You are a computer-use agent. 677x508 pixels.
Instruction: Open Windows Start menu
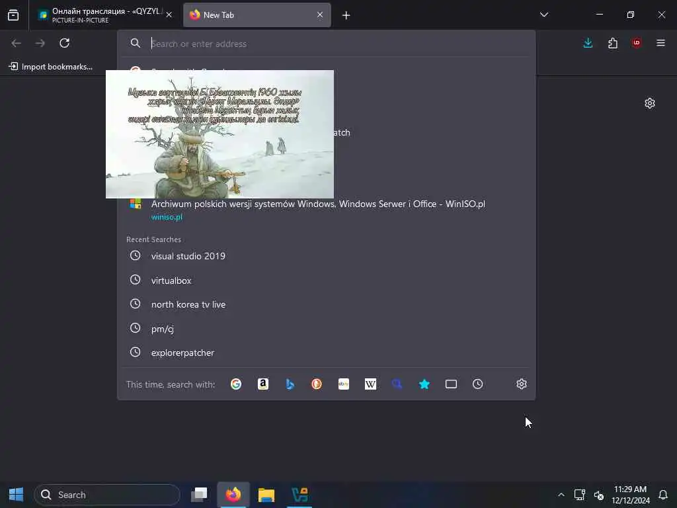tap(16, 495)
